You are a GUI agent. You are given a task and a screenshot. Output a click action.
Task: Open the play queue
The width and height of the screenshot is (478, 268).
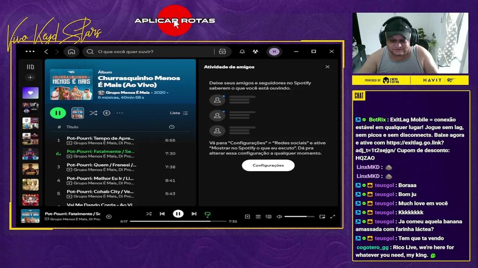tap(258, 217)
